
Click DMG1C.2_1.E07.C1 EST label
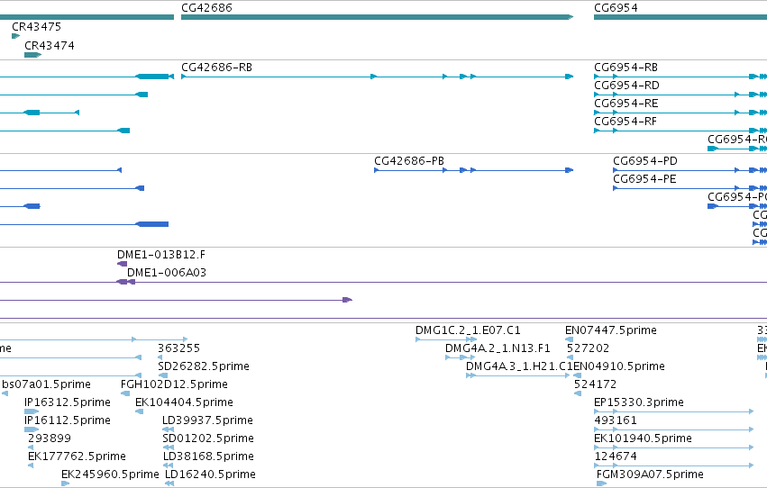click(468, 330)
